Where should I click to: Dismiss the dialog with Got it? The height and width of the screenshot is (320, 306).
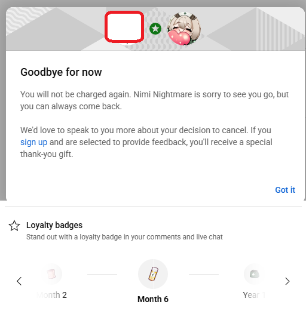285,190
